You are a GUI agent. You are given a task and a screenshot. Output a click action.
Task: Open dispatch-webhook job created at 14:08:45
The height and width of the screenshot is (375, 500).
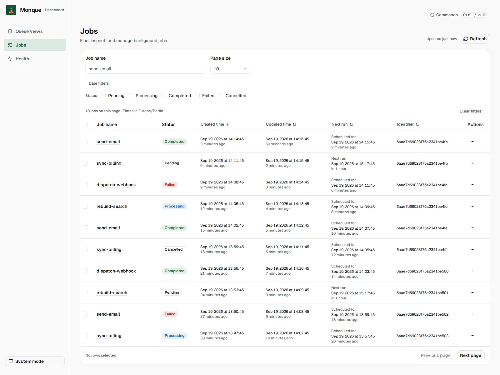pos(116,185)
